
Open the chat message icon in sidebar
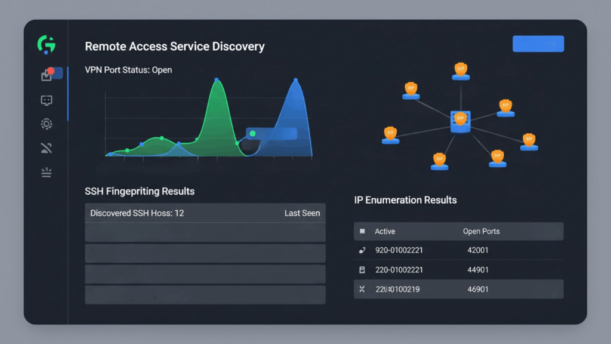[x=47, y=100]
